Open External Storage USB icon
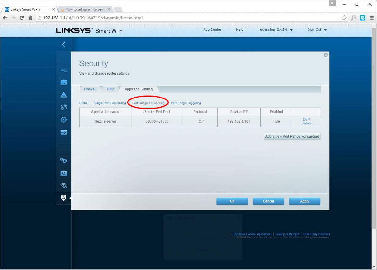The height and width of the screenshot is (270, 377). coord(63,132)
